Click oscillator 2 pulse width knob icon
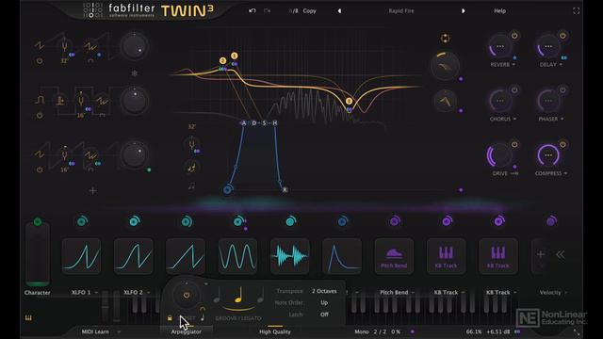This screenshot has width=603, height=339. click(60, 101)
